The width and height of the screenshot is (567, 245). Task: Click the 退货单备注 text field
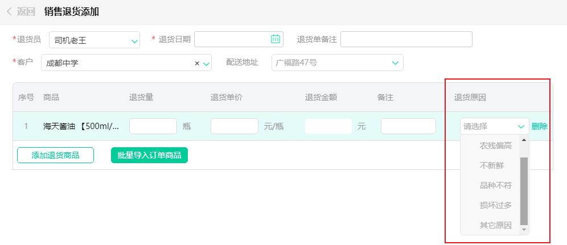coord(406,39)
